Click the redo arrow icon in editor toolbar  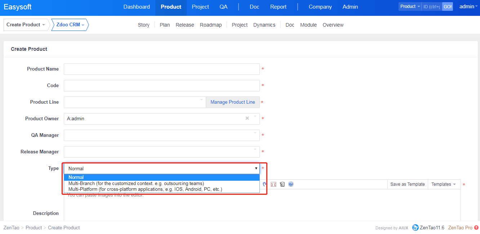click(x=265, y=184)
